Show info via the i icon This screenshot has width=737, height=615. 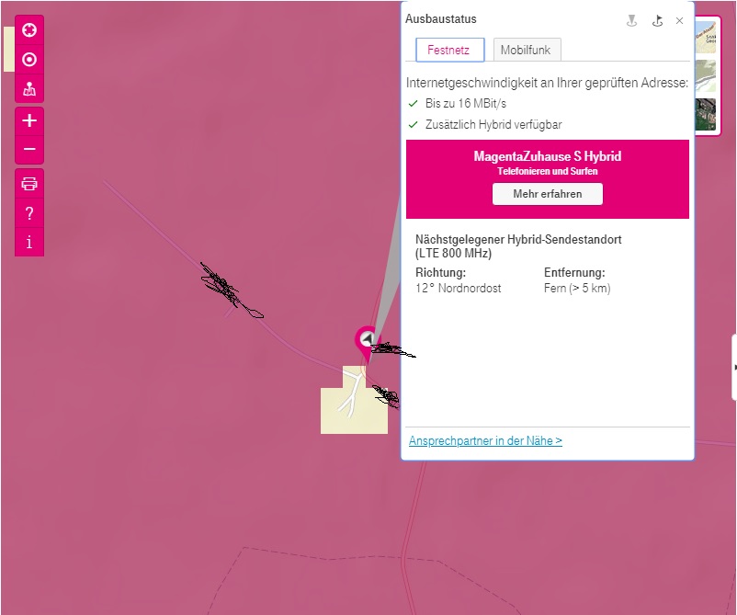tap(29, 242)
